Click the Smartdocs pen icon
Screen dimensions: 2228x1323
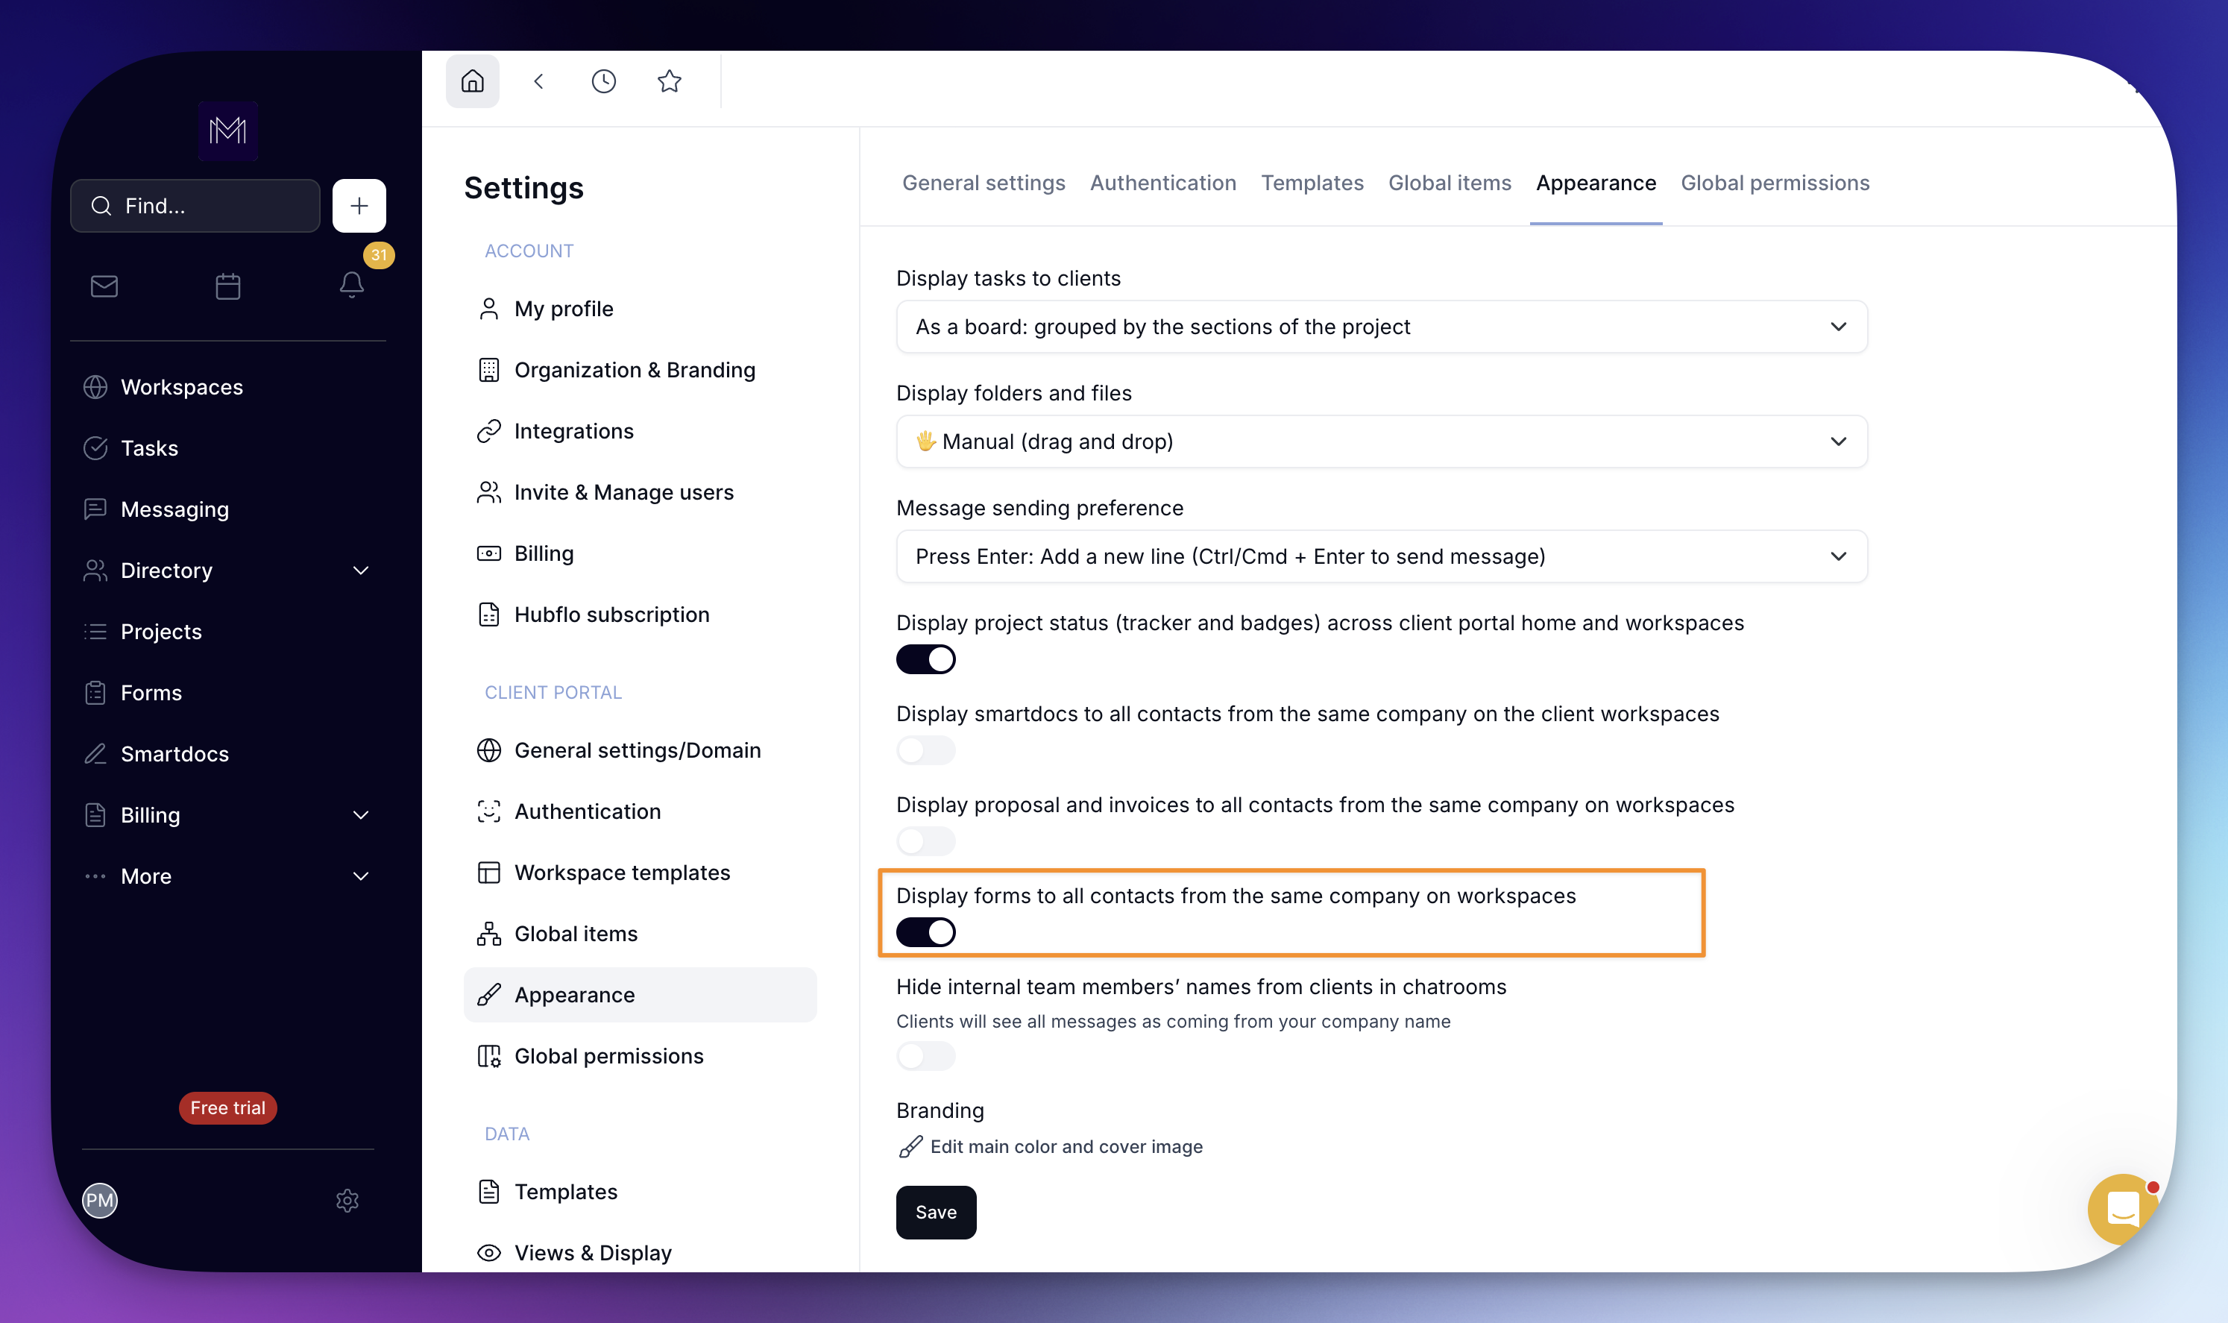point(95,754)
